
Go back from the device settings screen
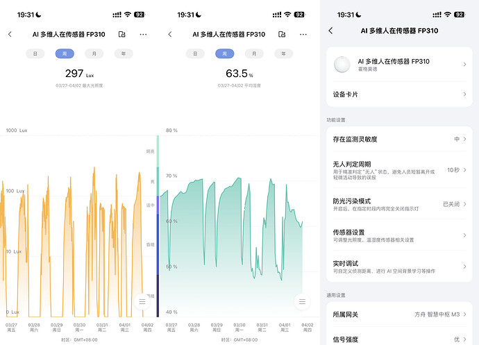coord(330,31)
